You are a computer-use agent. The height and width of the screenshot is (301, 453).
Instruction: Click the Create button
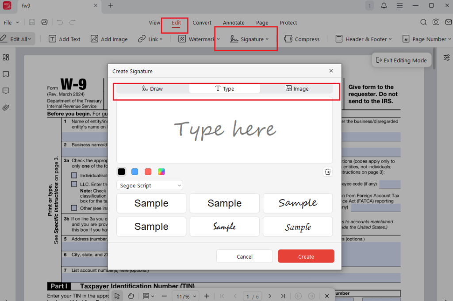306,256
